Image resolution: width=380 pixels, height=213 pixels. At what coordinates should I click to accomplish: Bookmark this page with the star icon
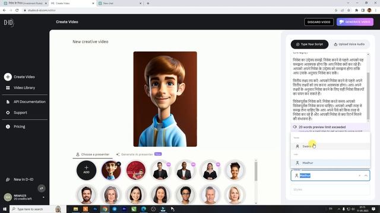349,10
